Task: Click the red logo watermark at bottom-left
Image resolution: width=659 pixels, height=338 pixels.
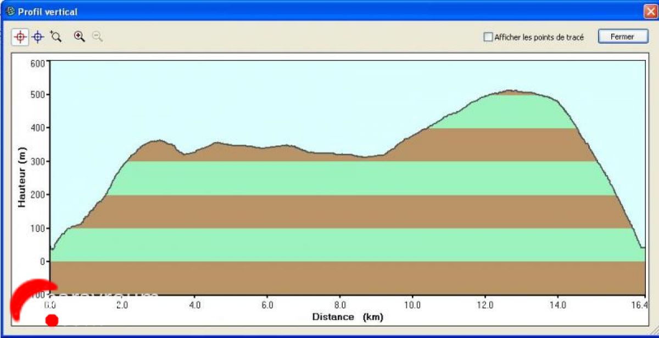Action: click(x=34, y=302)
